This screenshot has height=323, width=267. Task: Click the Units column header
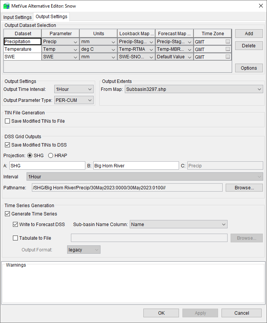click(x=99, y=34)
